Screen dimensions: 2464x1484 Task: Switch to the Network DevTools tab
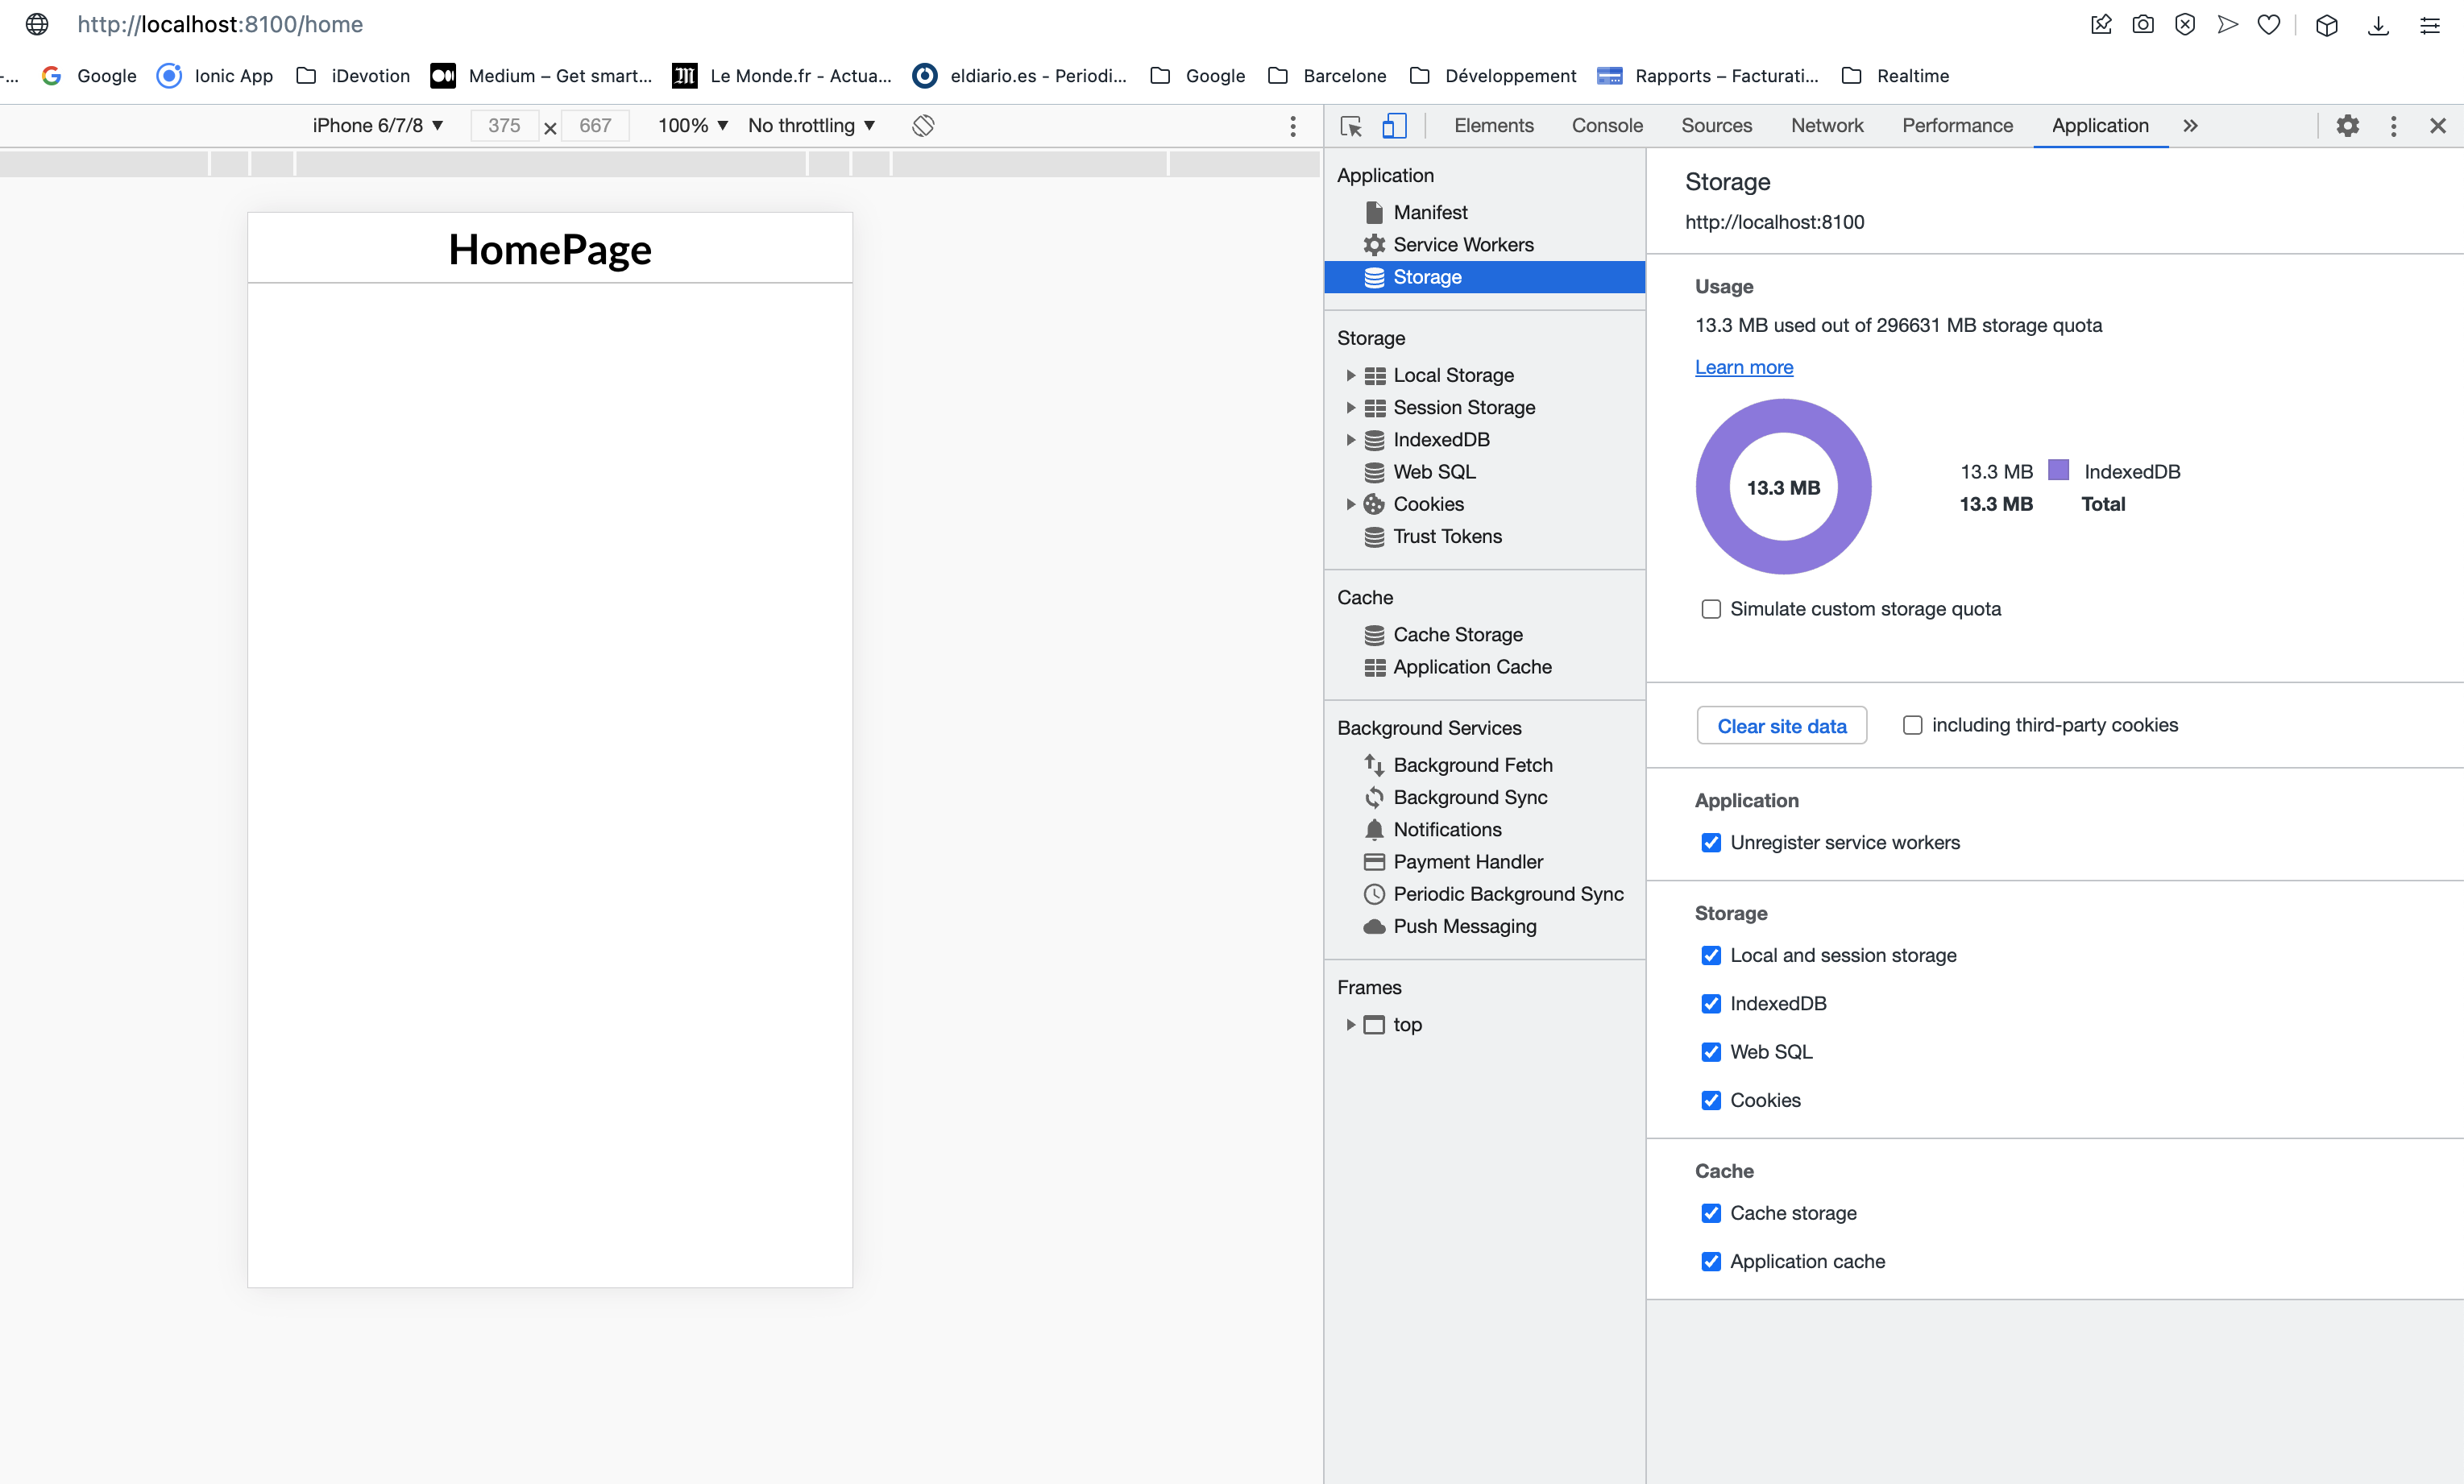pyautogui.click(x=1827, y=125)
